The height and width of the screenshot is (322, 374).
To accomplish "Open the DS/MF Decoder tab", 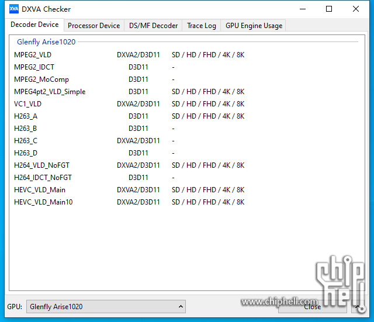I will tap(153, 26).
